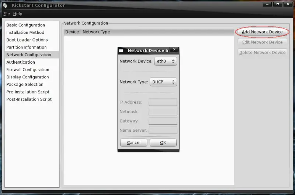295x195 pixels.
Task: Close the Kickstart Configurator window
Action: click(288, 4)
